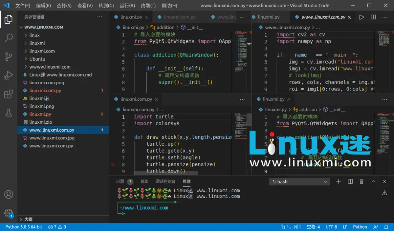Create a new terminal with plus icon
This screenshot has height=231, width=394.
[339, 181]
